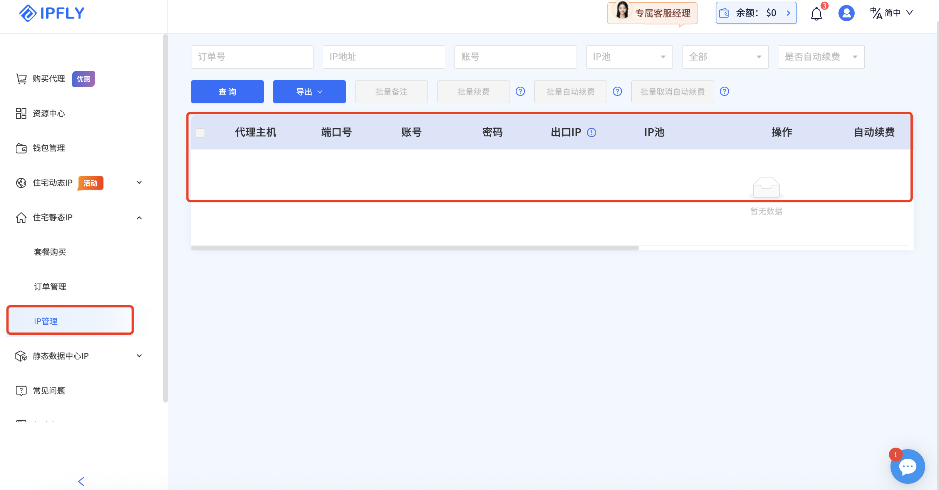Click the wallet icon in balance box
This screenshot has width=939, height=490.
click(x=724, y=13)
